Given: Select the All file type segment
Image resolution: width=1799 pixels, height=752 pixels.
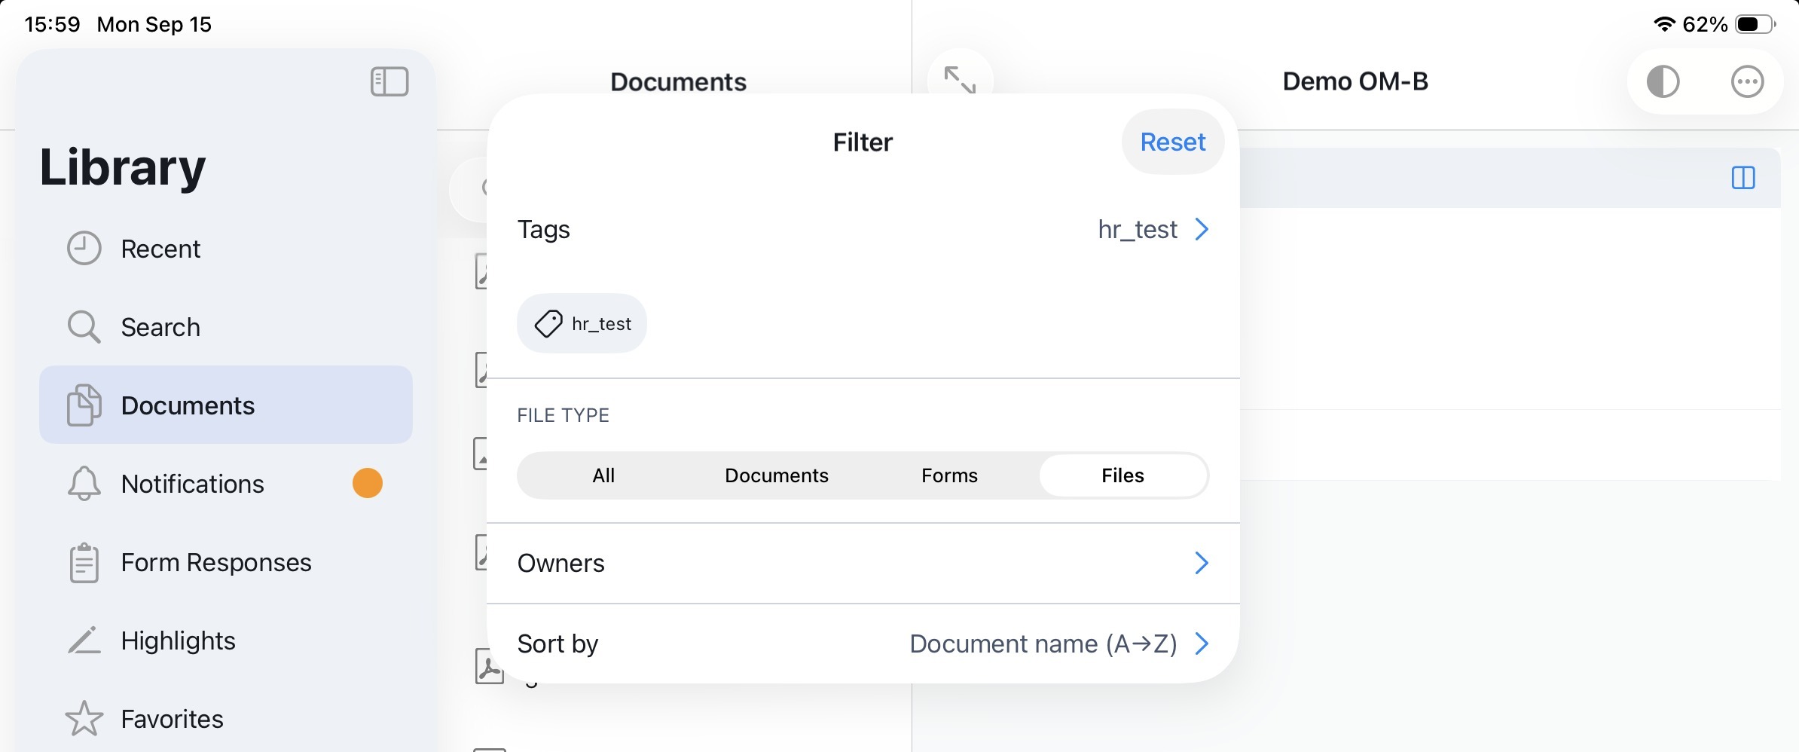Looking at the screenshot, I should [603, 475].
